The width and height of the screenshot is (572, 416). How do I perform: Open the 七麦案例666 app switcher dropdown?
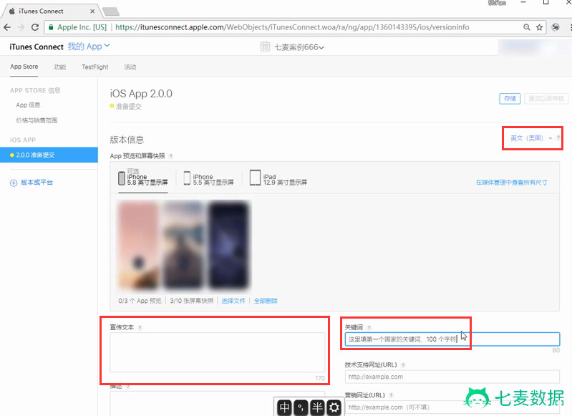point(299,47)
